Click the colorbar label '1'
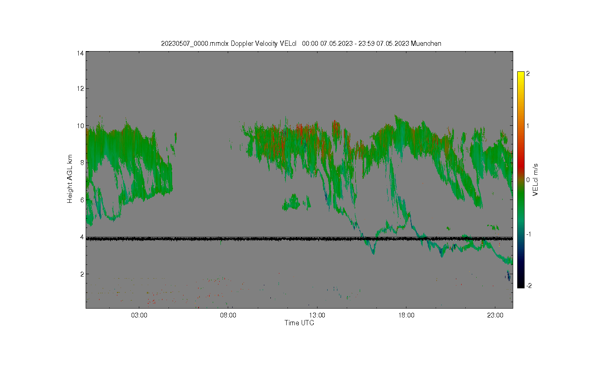609x365 pixels. 528,126
